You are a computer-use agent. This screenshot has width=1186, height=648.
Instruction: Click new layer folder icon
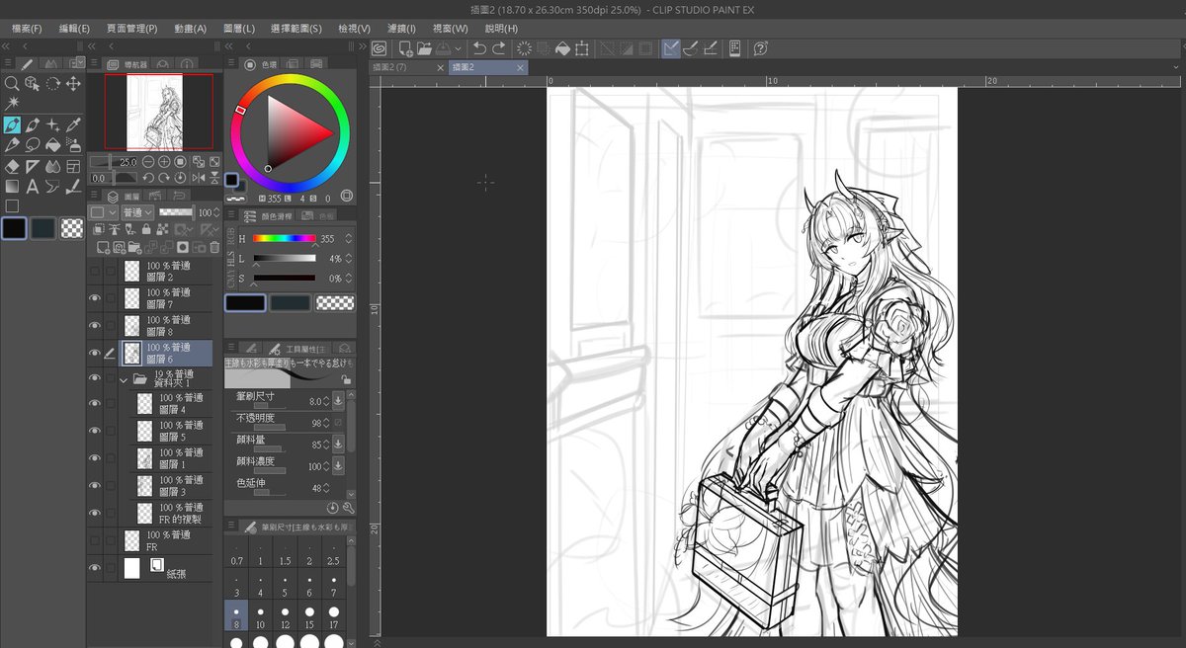tap(134, 247)
